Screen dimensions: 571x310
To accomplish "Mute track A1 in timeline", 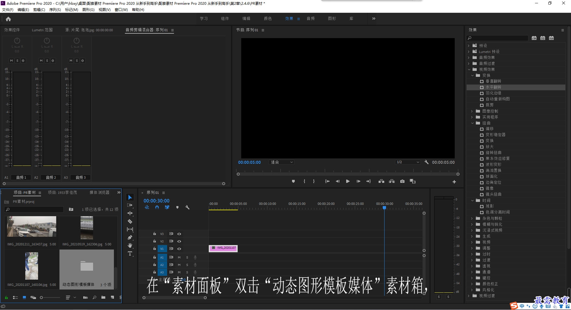I will coord(179,257).
